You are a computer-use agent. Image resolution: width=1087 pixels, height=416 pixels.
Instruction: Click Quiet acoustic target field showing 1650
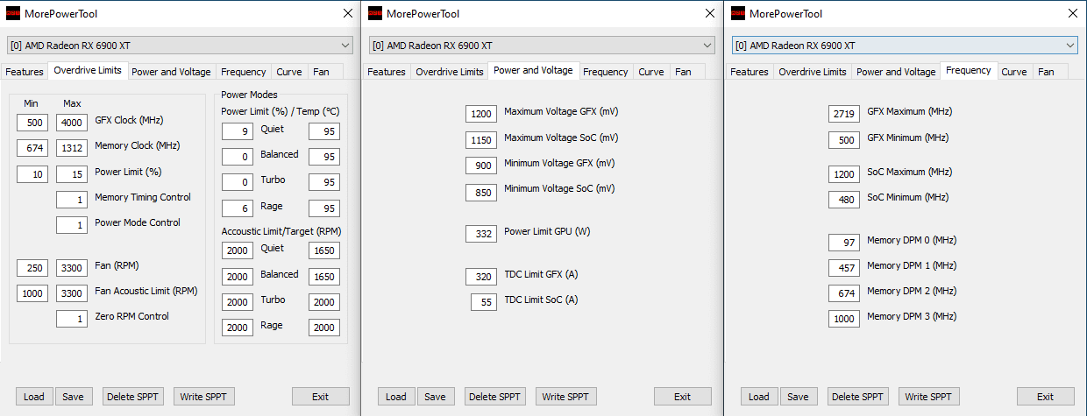pyautogui.click(x=324, y=250)
